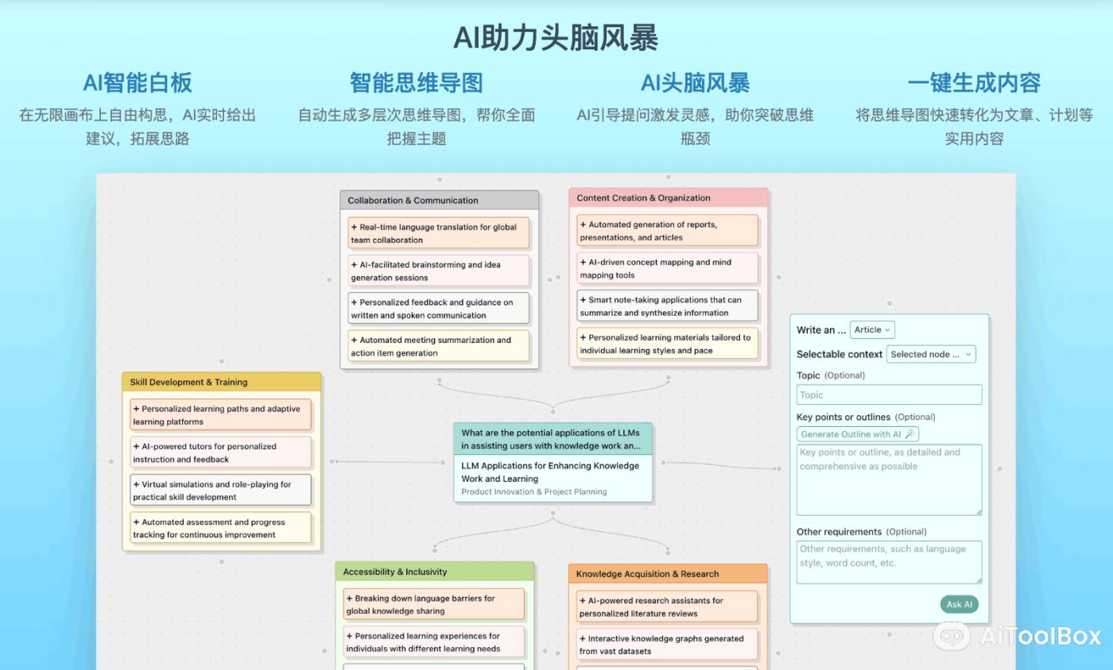Click the "Generate Outline with AI" button
This screenshot has width=1113, height=670.
tap(857, 434)
